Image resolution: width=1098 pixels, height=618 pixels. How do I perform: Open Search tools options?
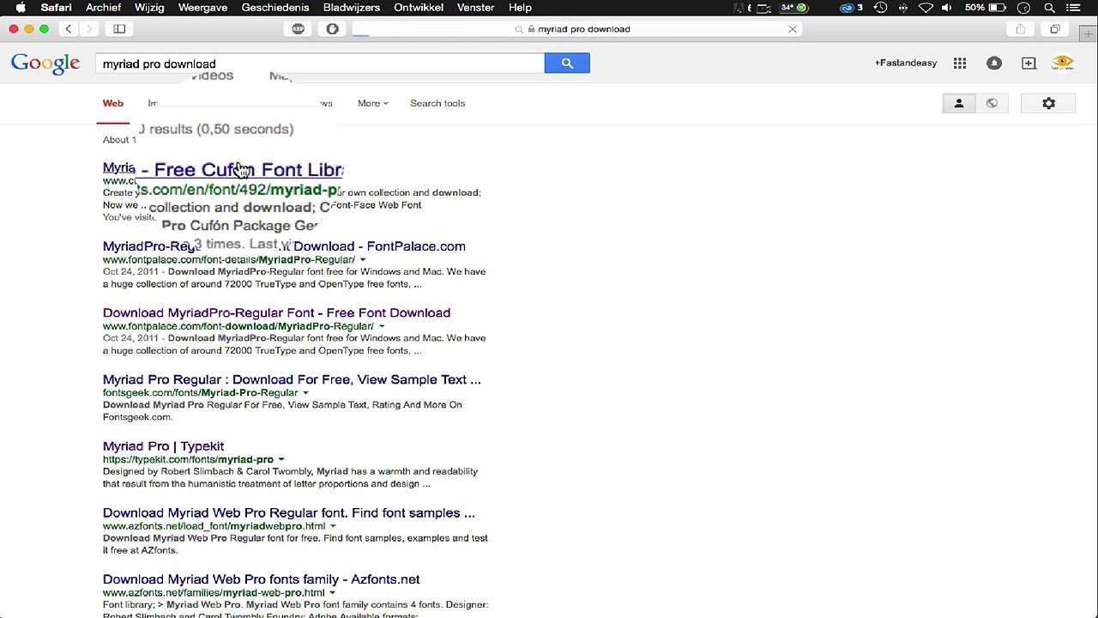[437, 103]
